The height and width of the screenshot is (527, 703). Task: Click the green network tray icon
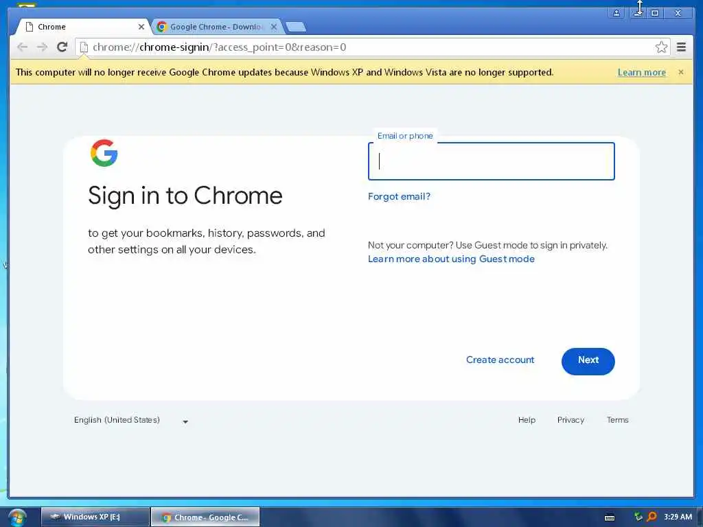pyautogui.click(x=638, y=517)
